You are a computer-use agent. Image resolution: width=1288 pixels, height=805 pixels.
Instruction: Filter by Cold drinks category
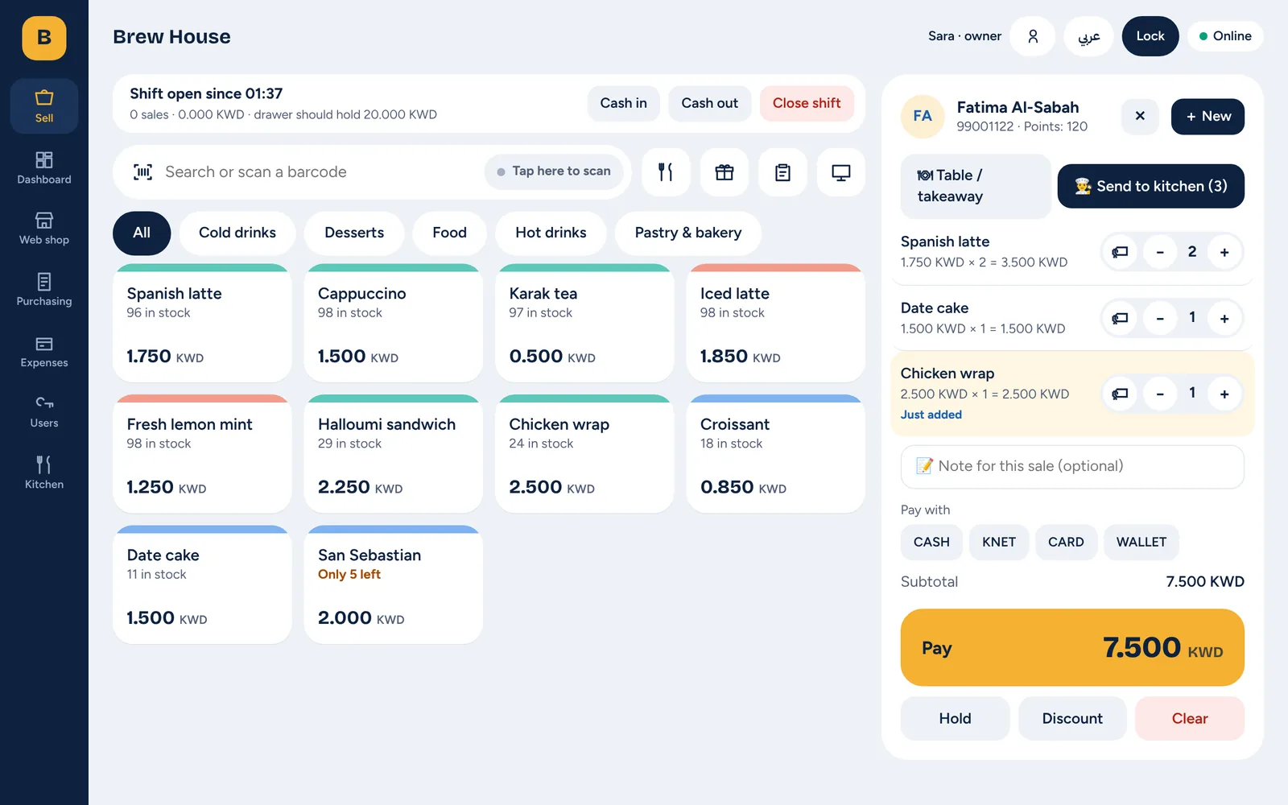coord(237,233)
